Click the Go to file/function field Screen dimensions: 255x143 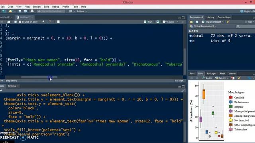51,11
